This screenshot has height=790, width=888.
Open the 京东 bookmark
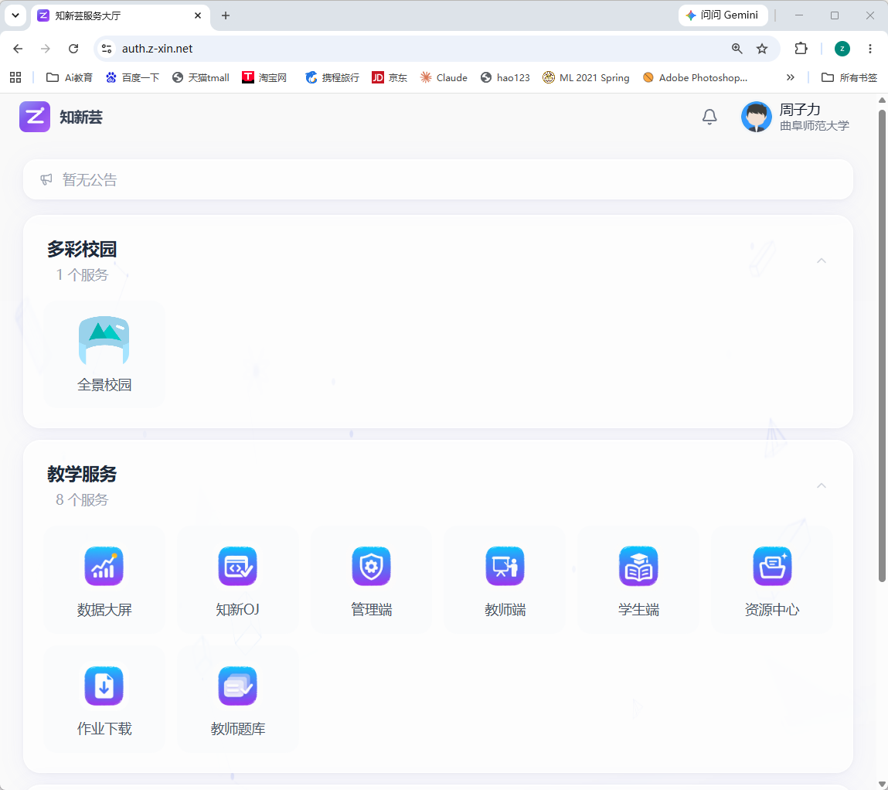point(390,77)
